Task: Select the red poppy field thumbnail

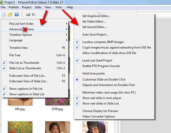Action: 20,127
